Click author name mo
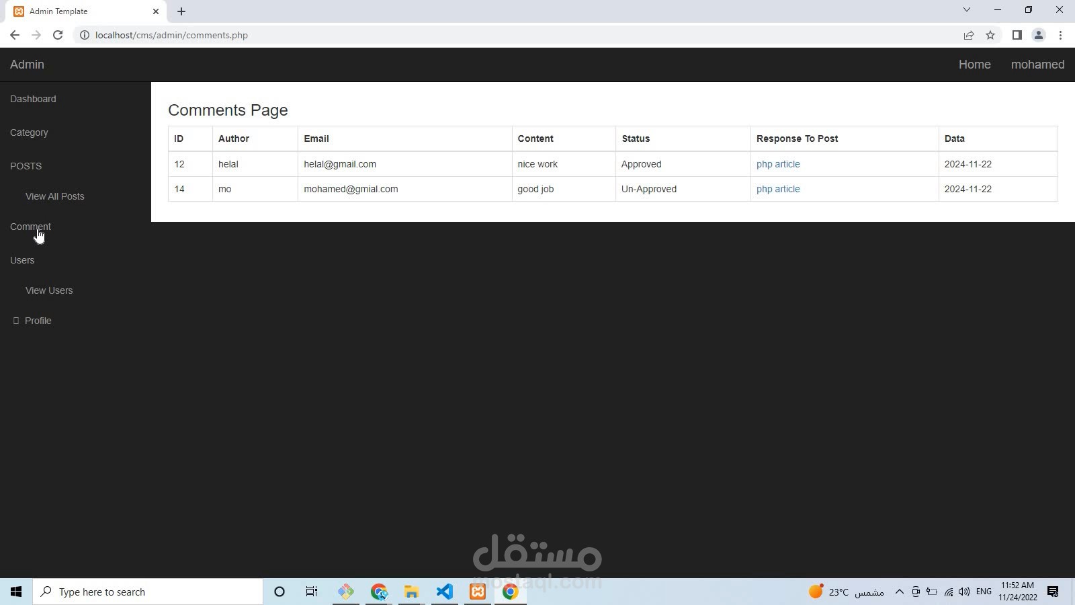1075x605 pixels. coord(225,189)
